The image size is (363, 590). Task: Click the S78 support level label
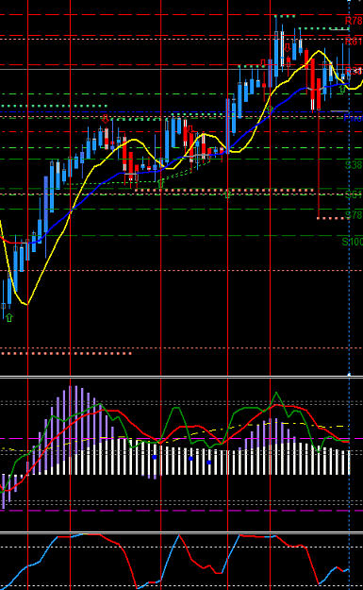click(x=354, y=215)
